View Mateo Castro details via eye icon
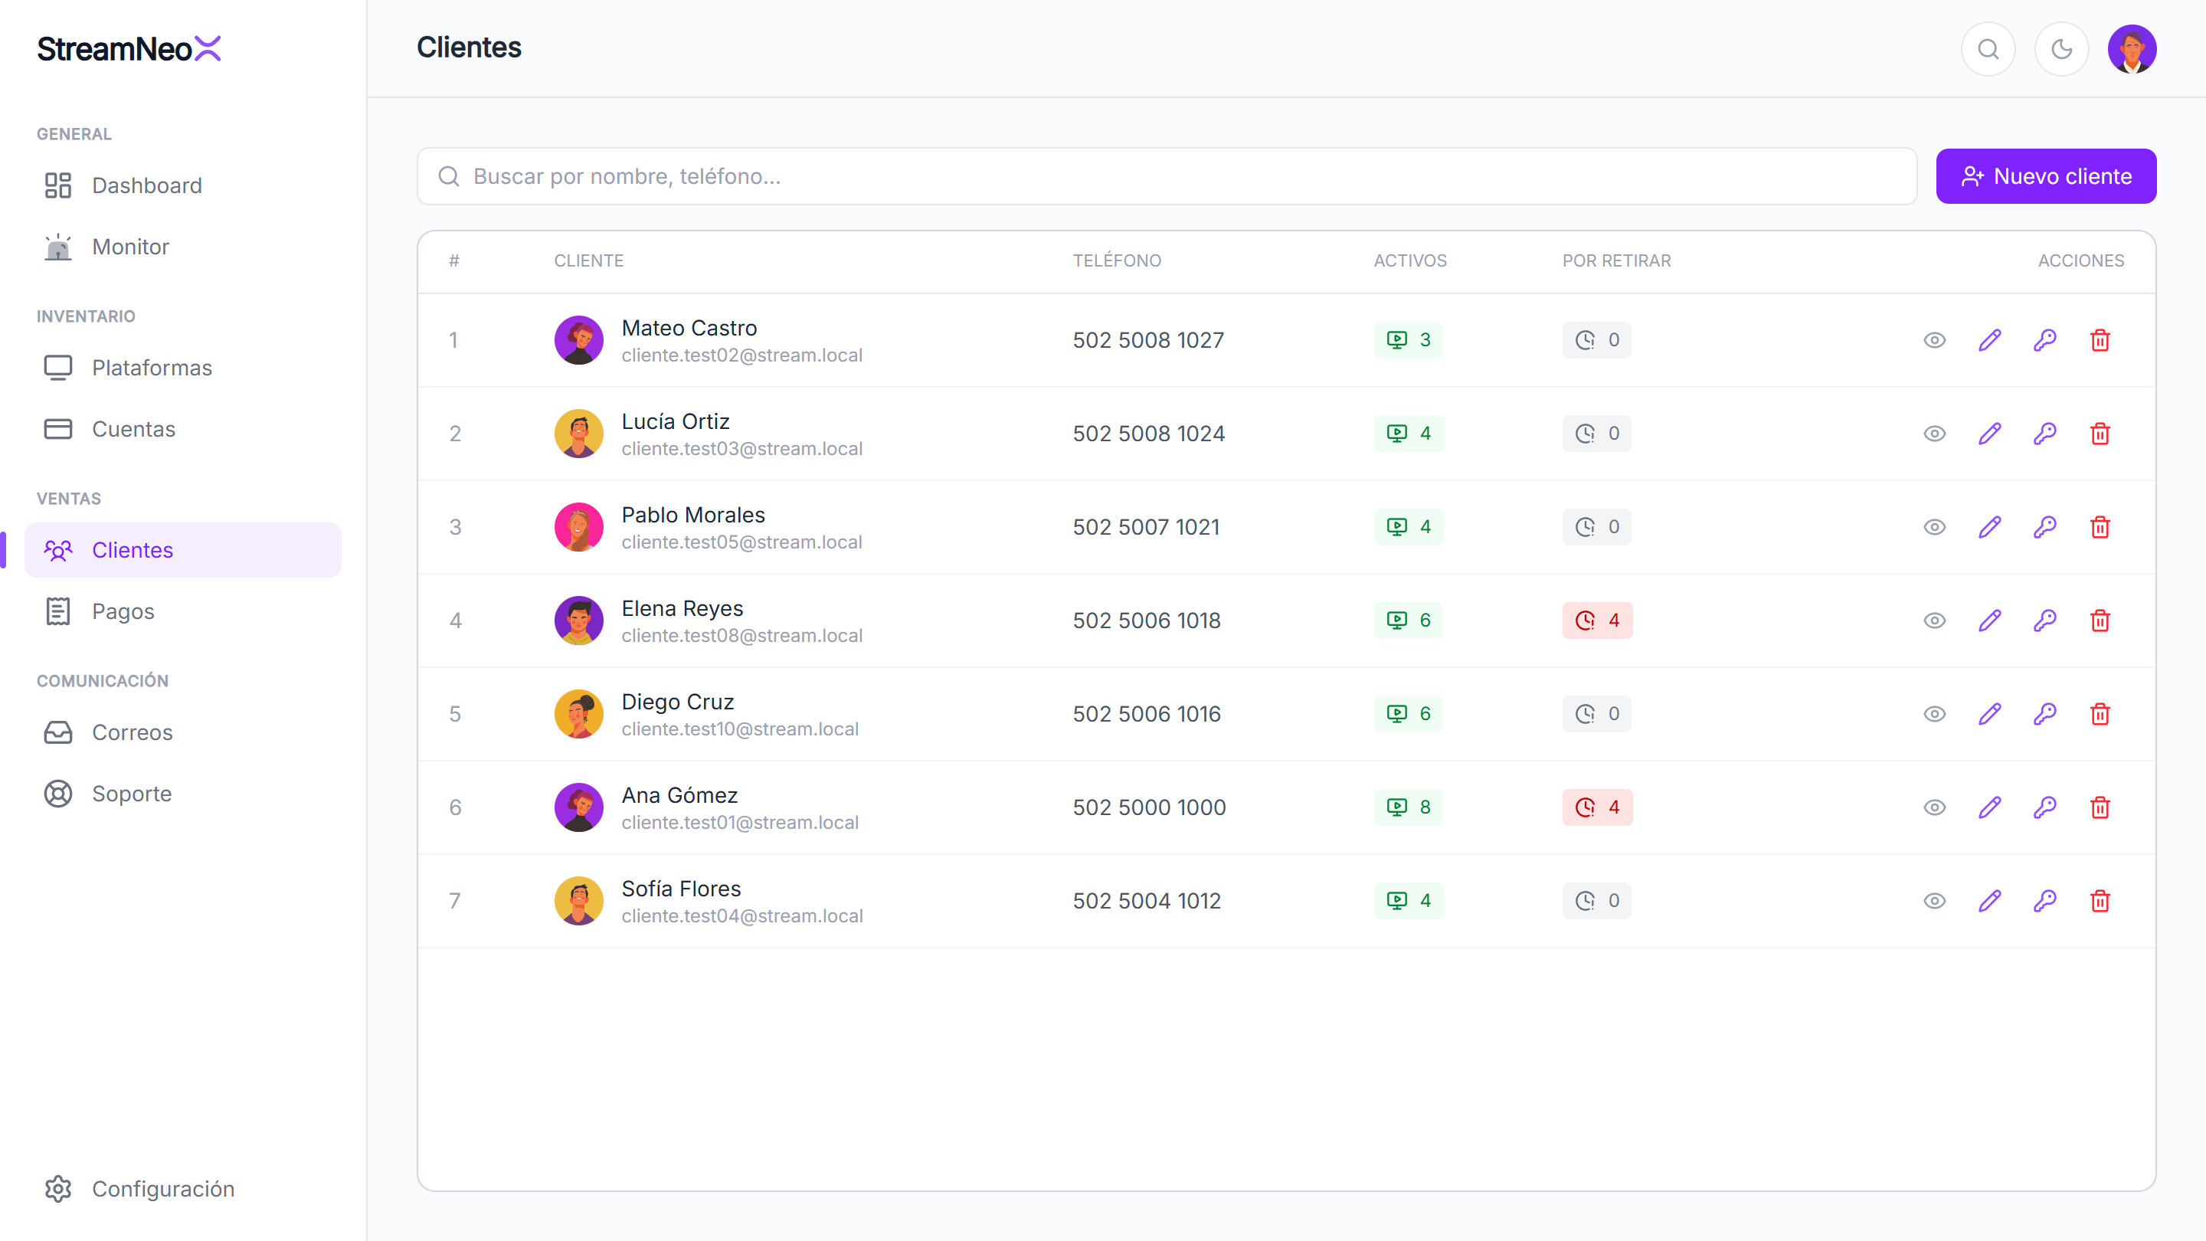This screenshot has height=1241, width=2206. pyautogui.click(x=1935, y=340)
